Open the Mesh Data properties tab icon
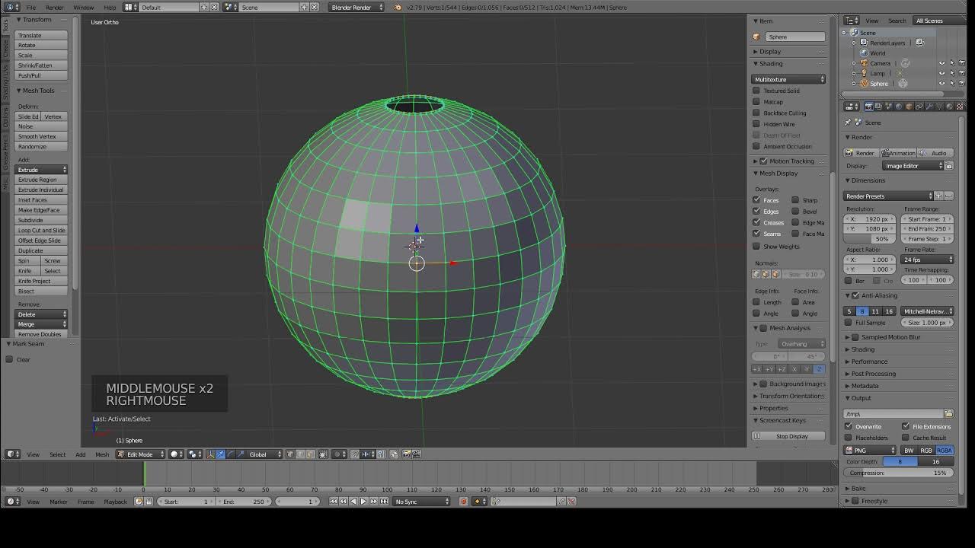Viewport: 975px width, 548px height. pos(939,107)
